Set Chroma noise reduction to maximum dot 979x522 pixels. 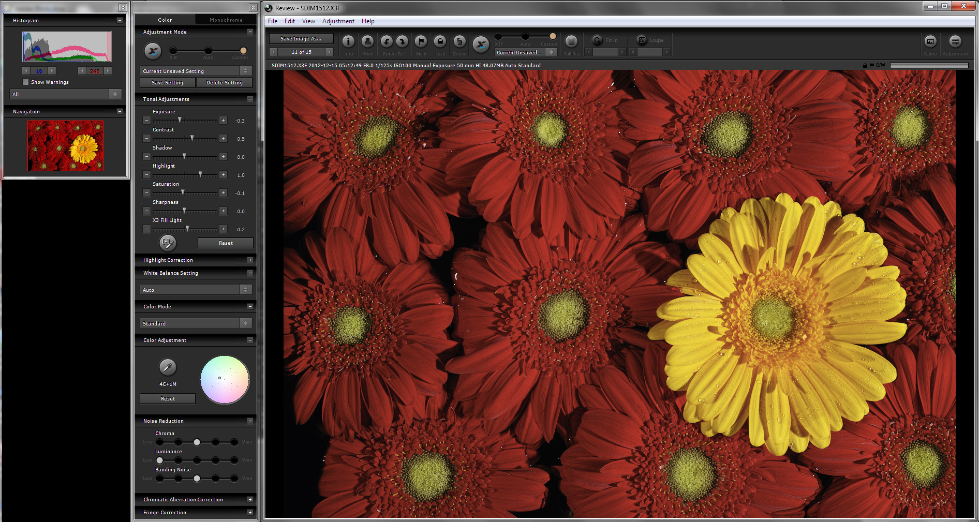coord(234,442)
